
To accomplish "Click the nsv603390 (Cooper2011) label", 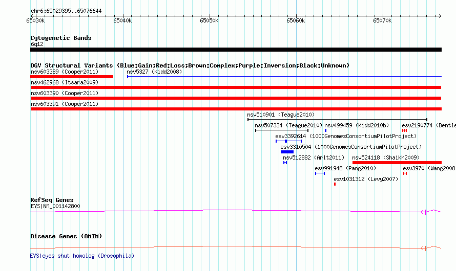I will coord(65,93).
